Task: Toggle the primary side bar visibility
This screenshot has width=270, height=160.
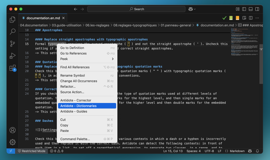Action: (x=244, y=9)
